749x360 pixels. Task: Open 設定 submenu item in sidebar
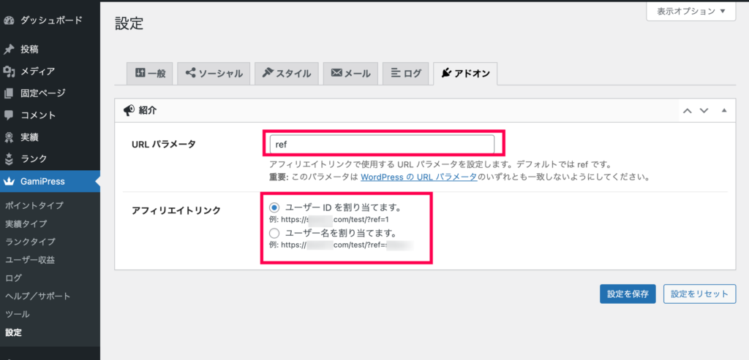pos(13,332)
